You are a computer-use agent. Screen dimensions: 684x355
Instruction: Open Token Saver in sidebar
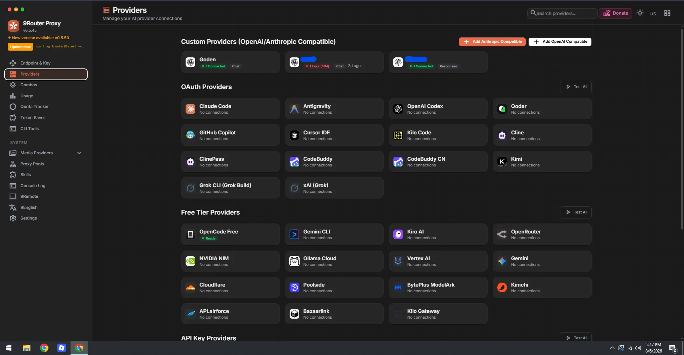pyautogui.click(x=46, y=118)
